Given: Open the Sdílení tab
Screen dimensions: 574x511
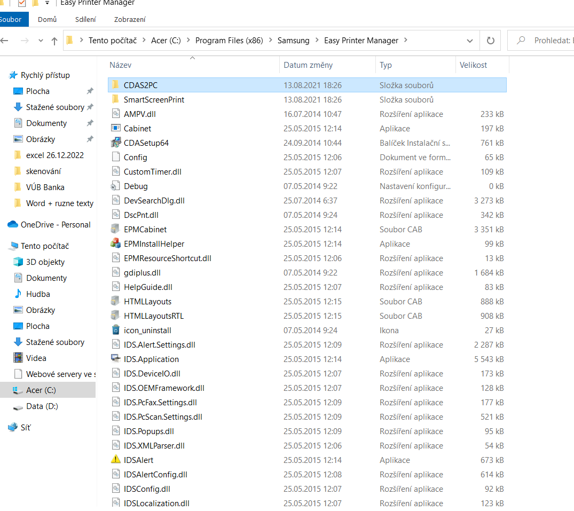Looking at the screenshot, I should click(85, 19).
